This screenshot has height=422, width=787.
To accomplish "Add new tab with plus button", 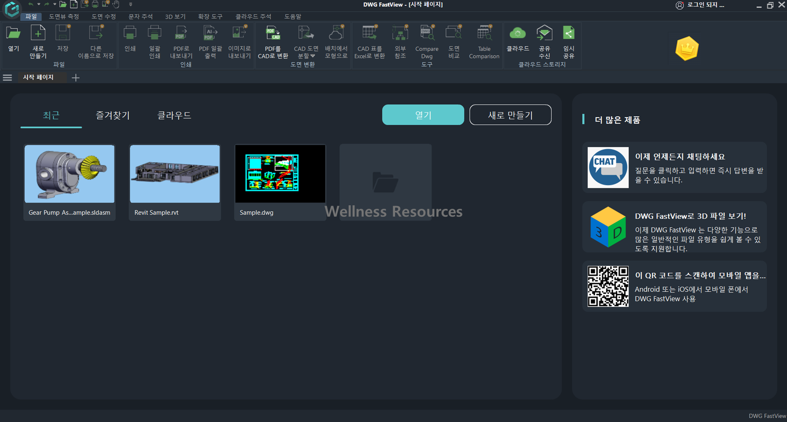I will pyautogui.click(x=76, y=78).
